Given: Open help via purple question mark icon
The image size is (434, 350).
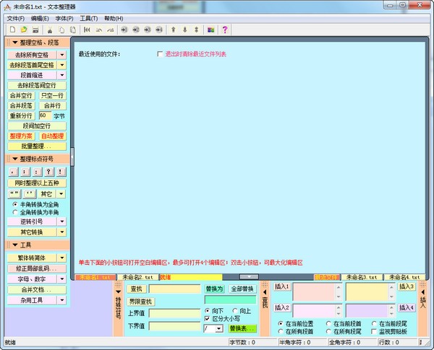Looking at the screenshot, I should coord(225,30).
